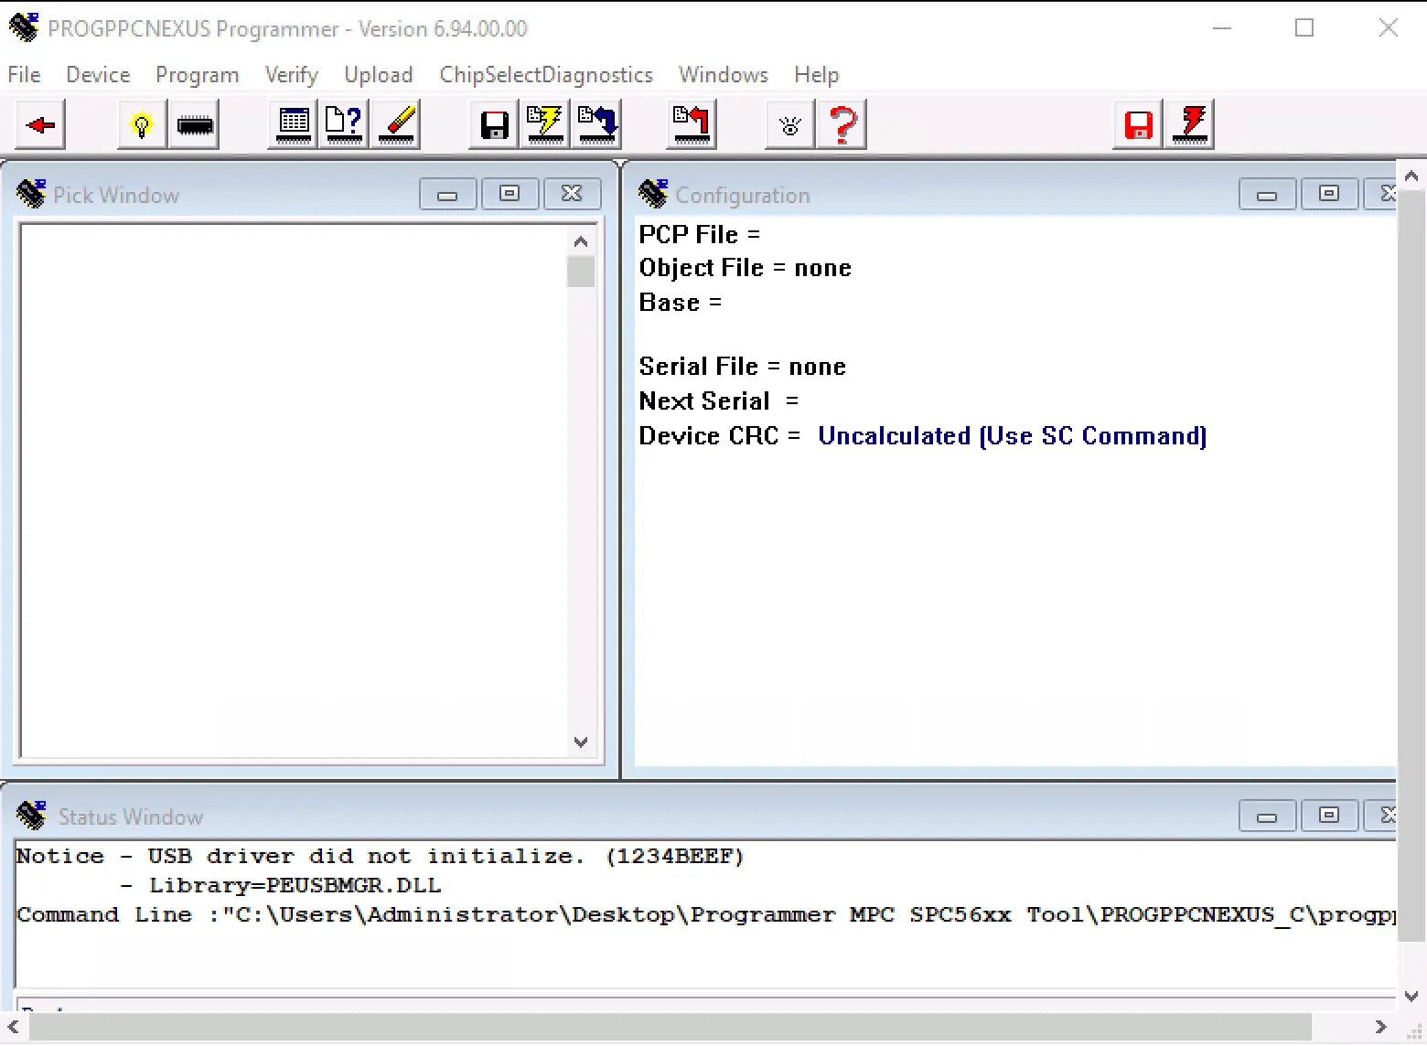Viewport: 1427px width, 1046px height.
Task: Click the eye show icon in toolbar
Action: [790, 124]
